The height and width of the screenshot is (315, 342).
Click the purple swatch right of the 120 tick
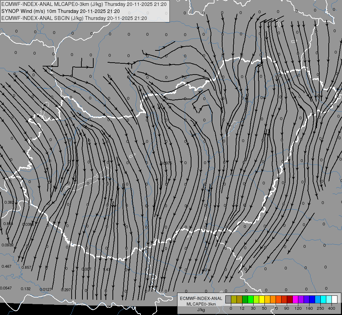tap(301, 299)
